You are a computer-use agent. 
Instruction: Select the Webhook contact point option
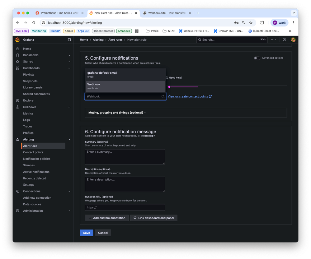pos(125,86)
